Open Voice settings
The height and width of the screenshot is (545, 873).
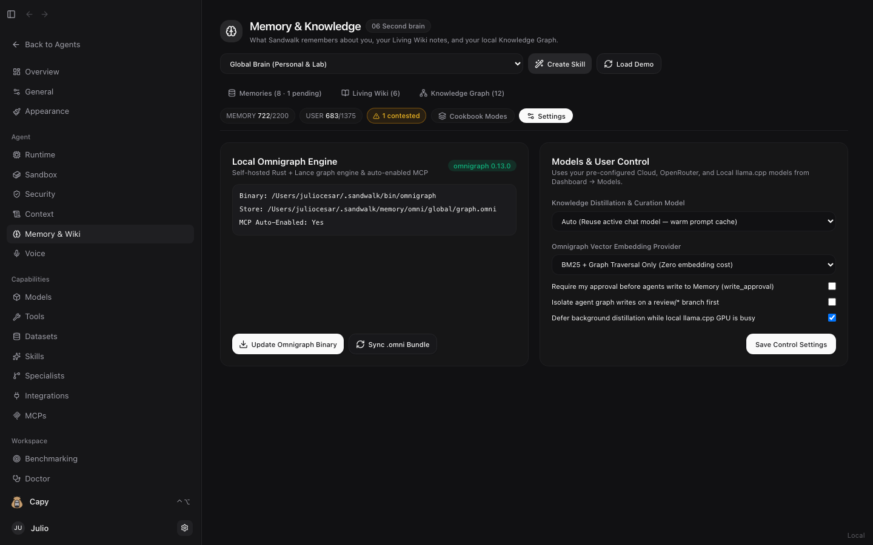click(100, 254)
